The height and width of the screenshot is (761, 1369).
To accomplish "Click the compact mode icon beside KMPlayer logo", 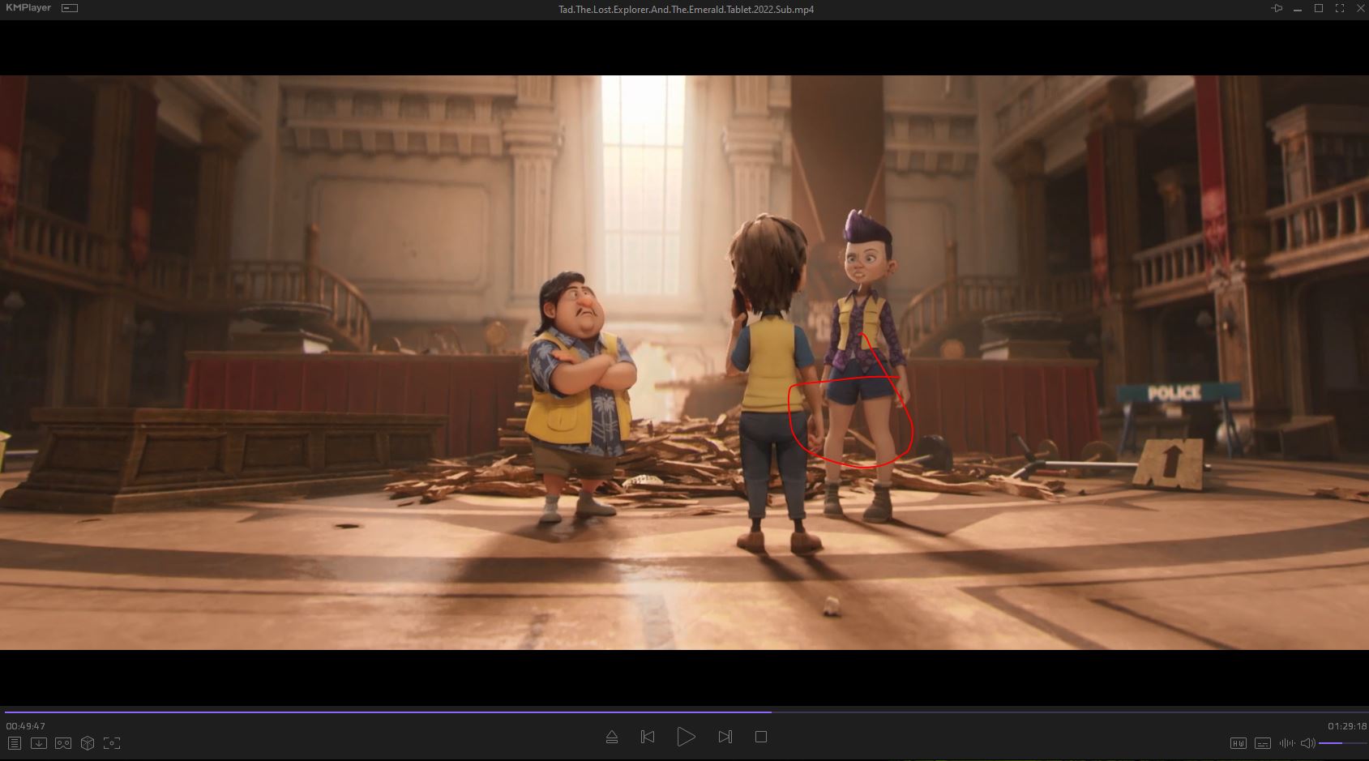I will (71, 8).
